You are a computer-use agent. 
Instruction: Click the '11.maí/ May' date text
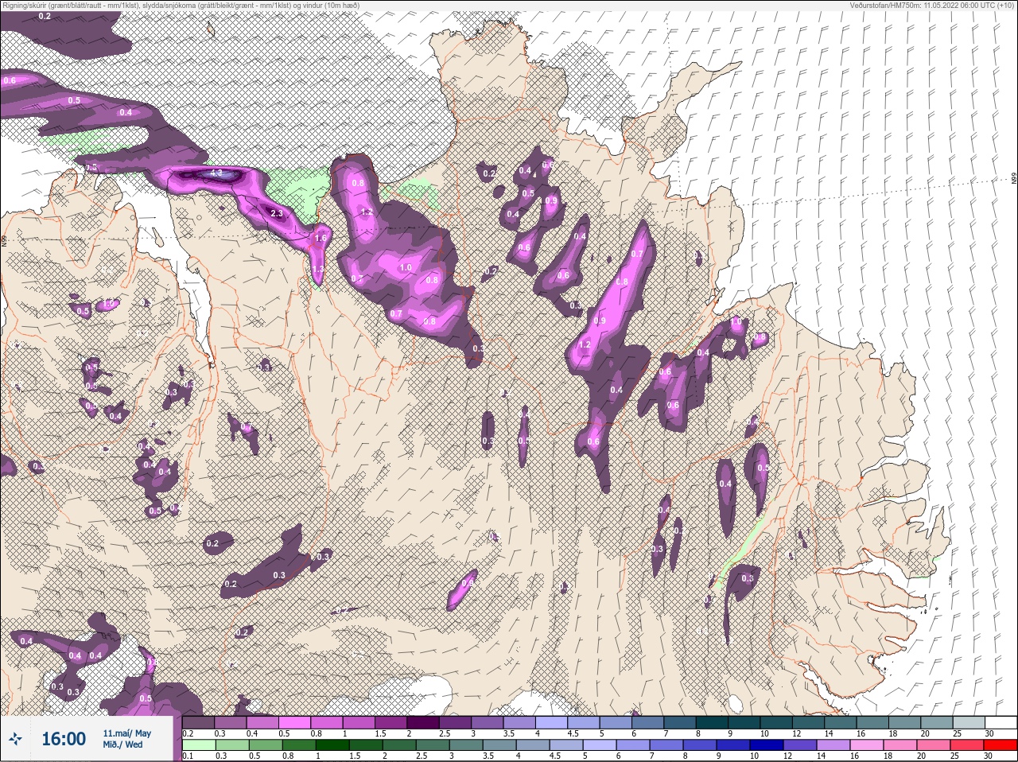(126, 733)
